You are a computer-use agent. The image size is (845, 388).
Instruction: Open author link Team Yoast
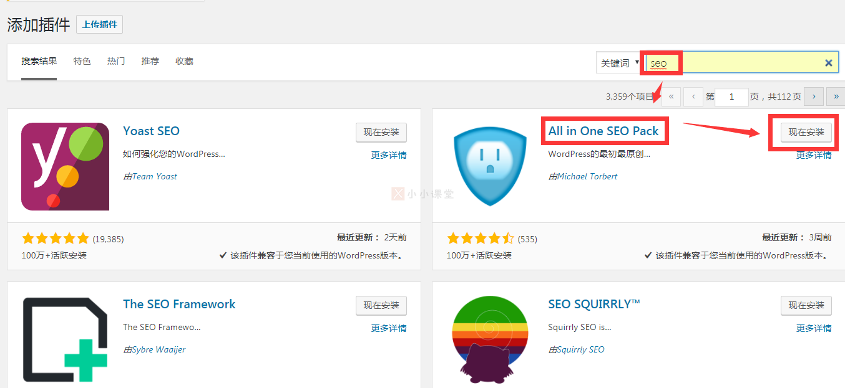154,176
